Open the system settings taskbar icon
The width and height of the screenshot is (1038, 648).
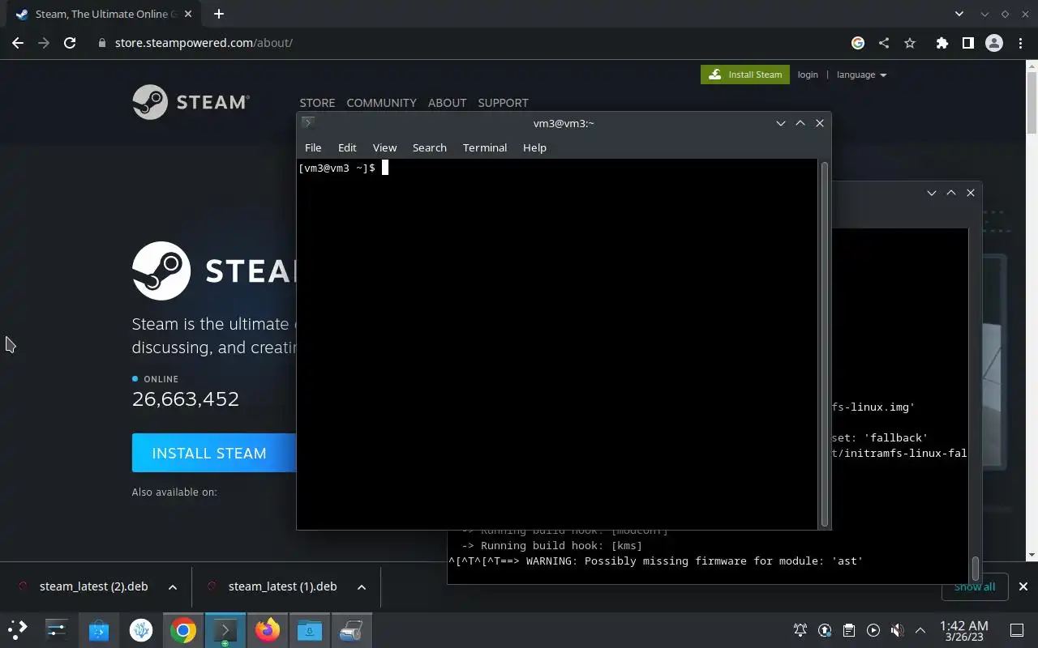[x=56, y=629]
